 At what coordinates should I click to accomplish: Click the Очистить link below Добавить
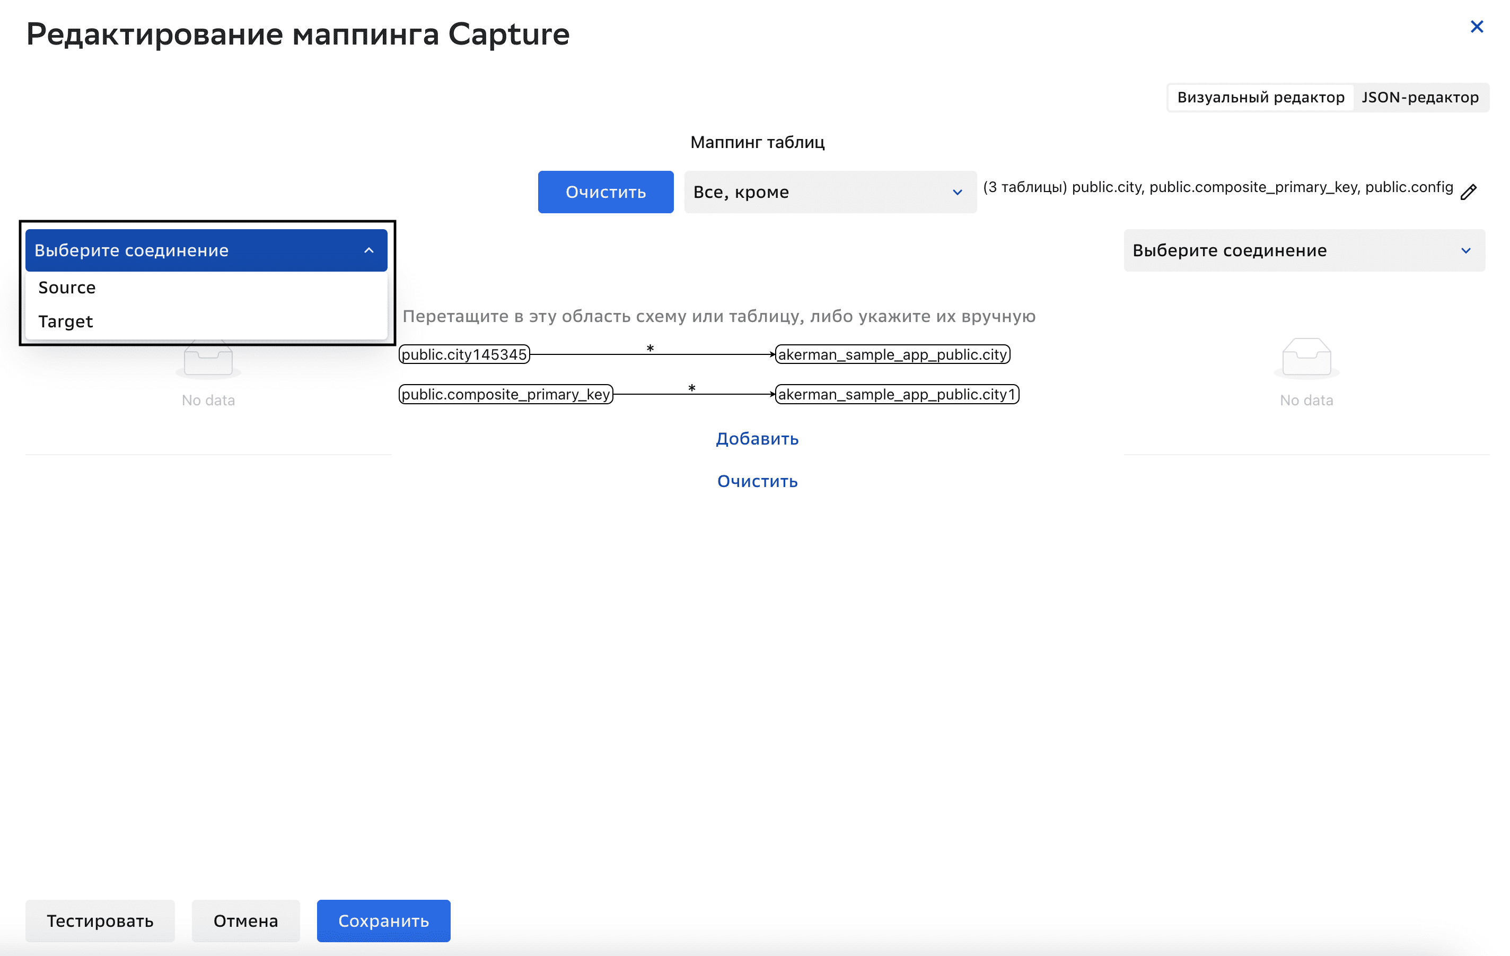click(757, 481)
